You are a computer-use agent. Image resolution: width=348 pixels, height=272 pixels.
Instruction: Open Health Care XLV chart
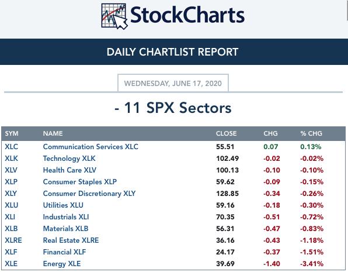coord(69,170)
